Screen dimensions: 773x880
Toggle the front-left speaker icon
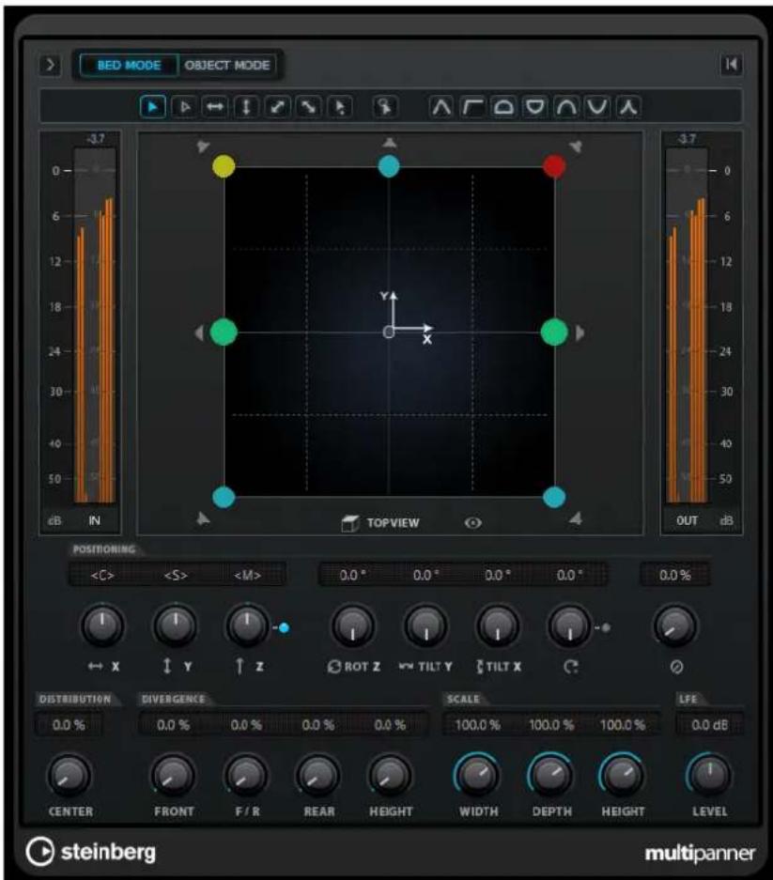[x=203, y=147]
